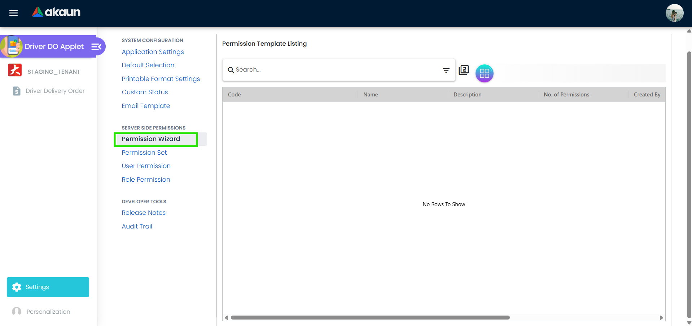Click the duplicate template icon
Screen dimensions: 692x326
click(464, 70)
